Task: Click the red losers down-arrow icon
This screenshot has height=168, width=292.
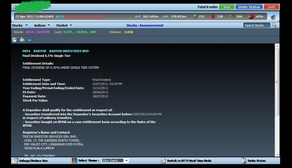Action: (213, 16)
